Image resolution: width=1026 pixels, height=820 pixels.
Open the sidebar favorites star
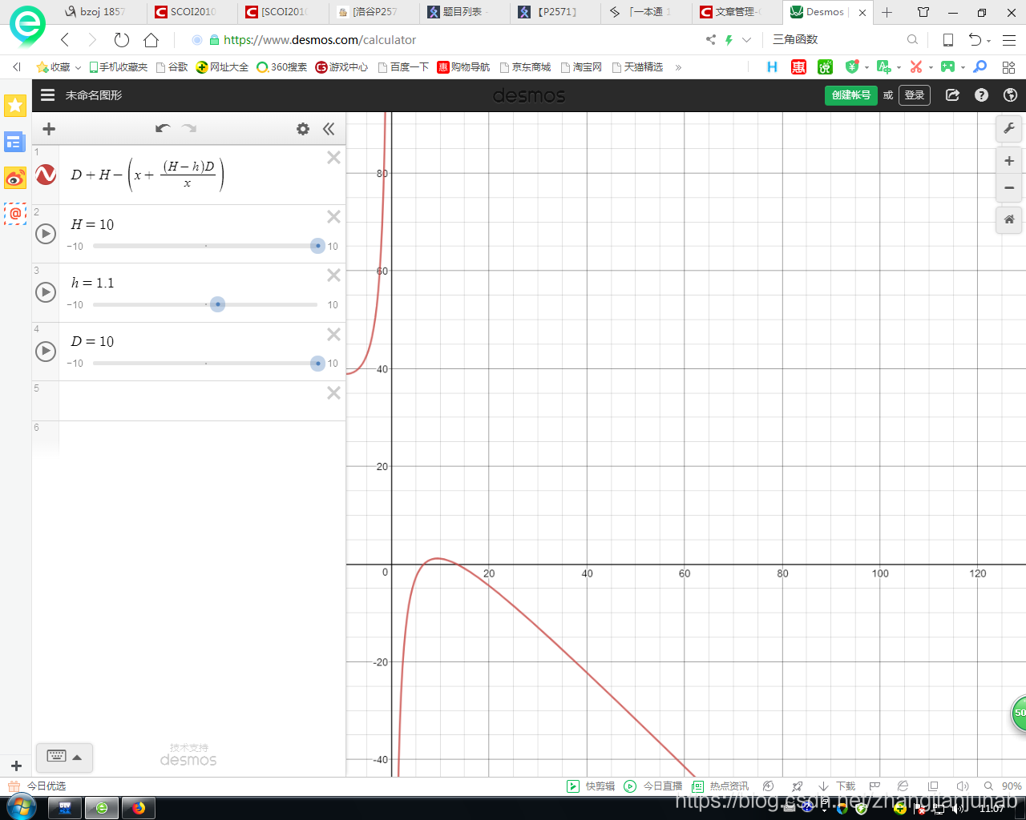pyautogui.click(x=15, y=105)
